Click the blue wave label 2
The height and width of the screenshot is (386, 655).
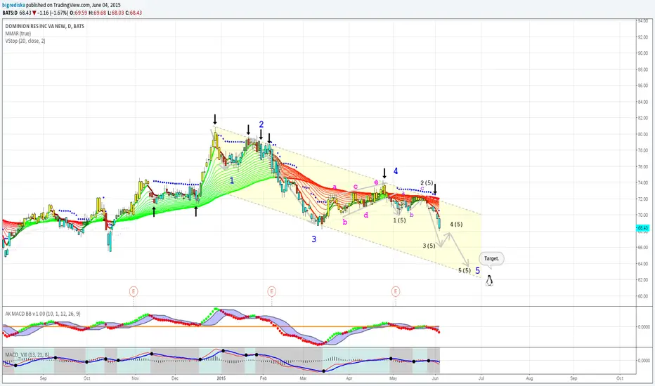(261, 124)
